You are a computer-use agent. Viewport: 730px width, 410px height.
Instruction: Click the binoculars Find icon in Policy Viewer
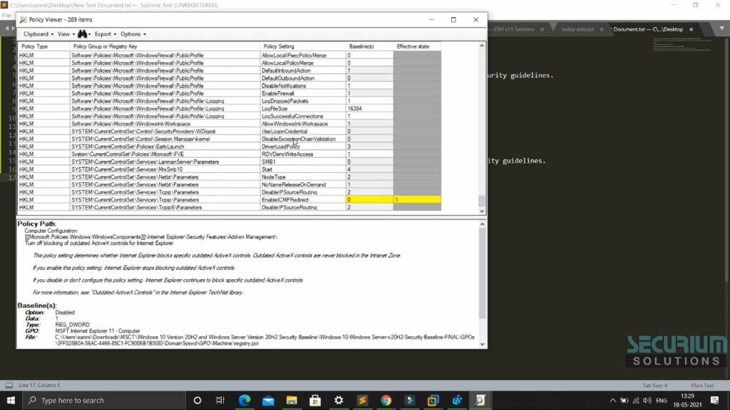click(83, 34)
